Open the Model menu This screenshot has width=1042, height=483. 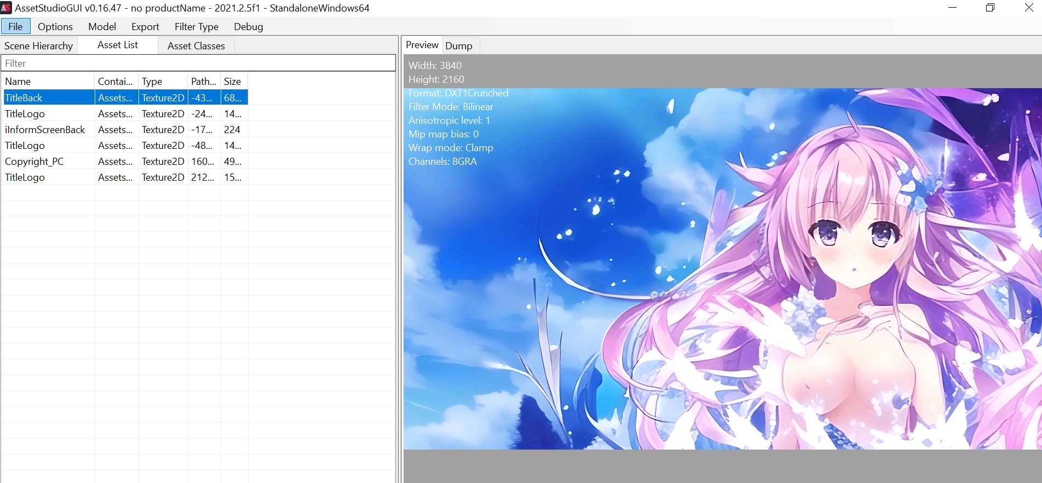click(102, 26)
